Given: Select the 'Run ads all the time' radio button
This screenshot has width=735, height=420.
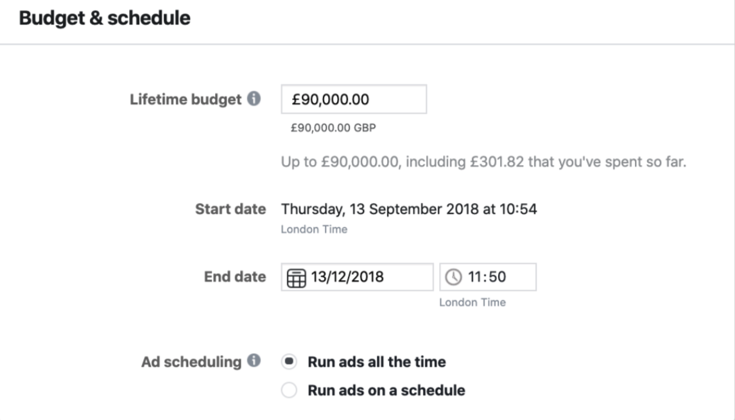Looking at the screenshot, I should coord(290,362).
